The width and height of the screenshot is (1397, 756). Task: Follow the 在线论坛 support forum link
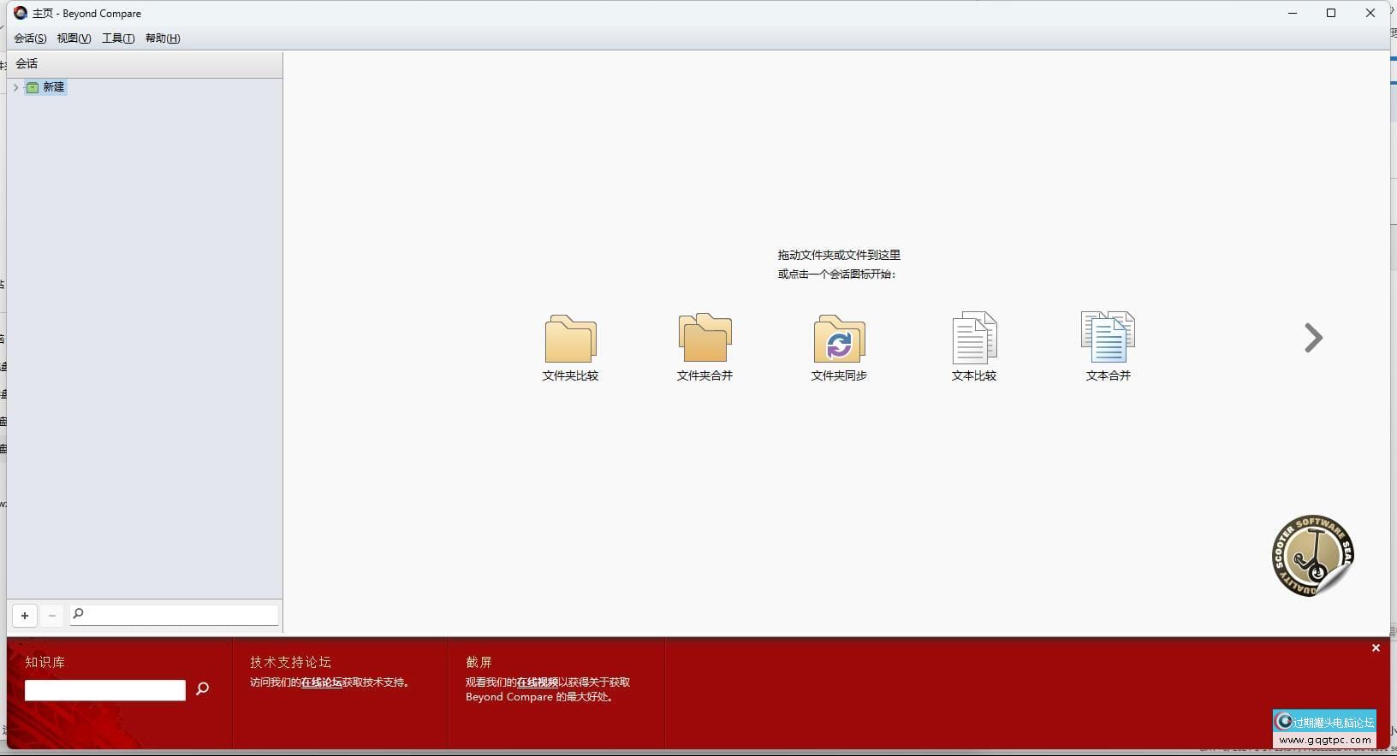click(x=321, y=682)
